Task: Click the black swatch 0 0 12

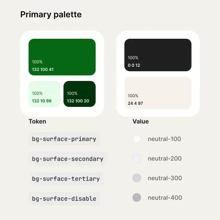Action: click(x=158, y=55)
